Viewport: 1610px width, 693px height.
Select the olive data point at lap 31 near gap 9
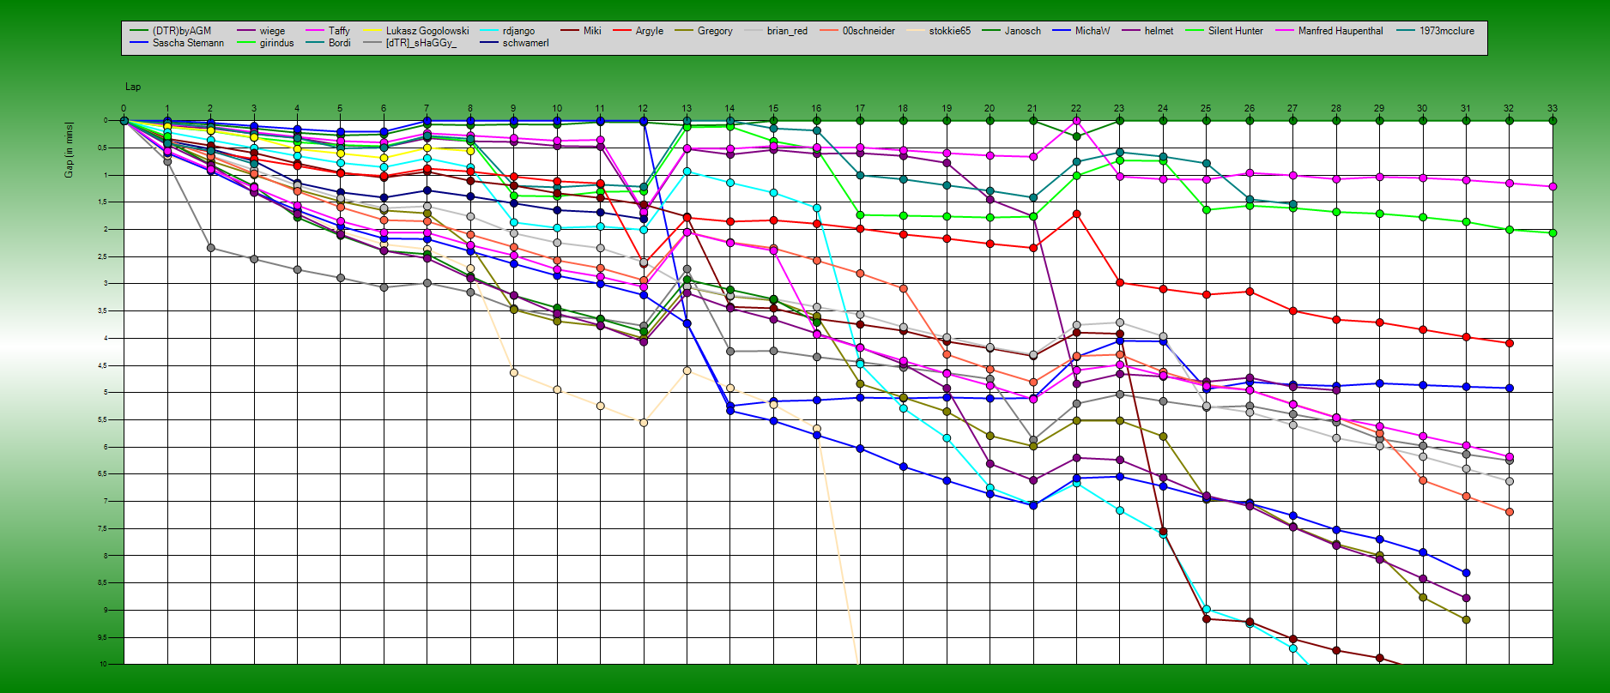click(1466, 619)
